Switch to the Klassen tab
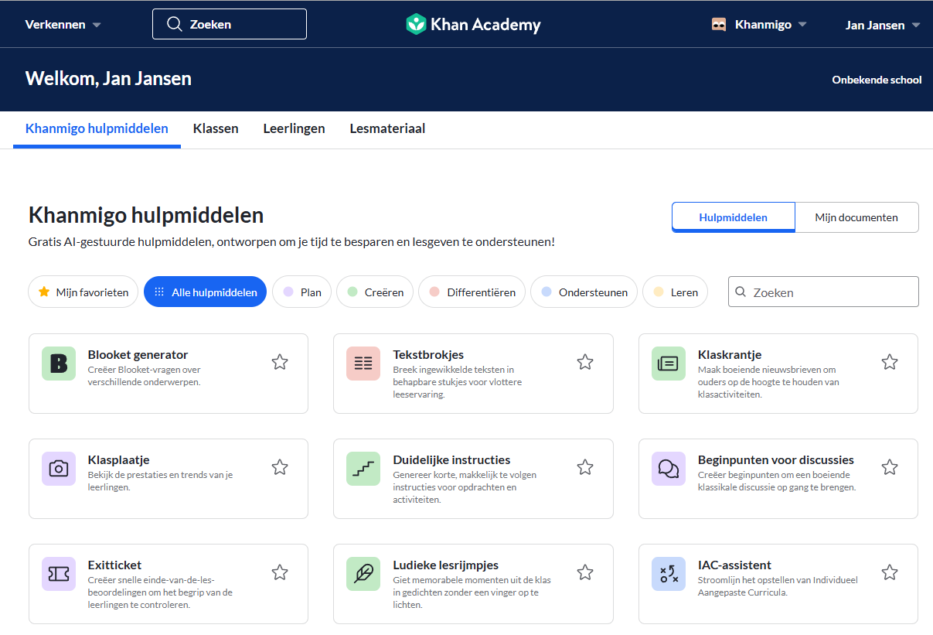 coord(216,128)
